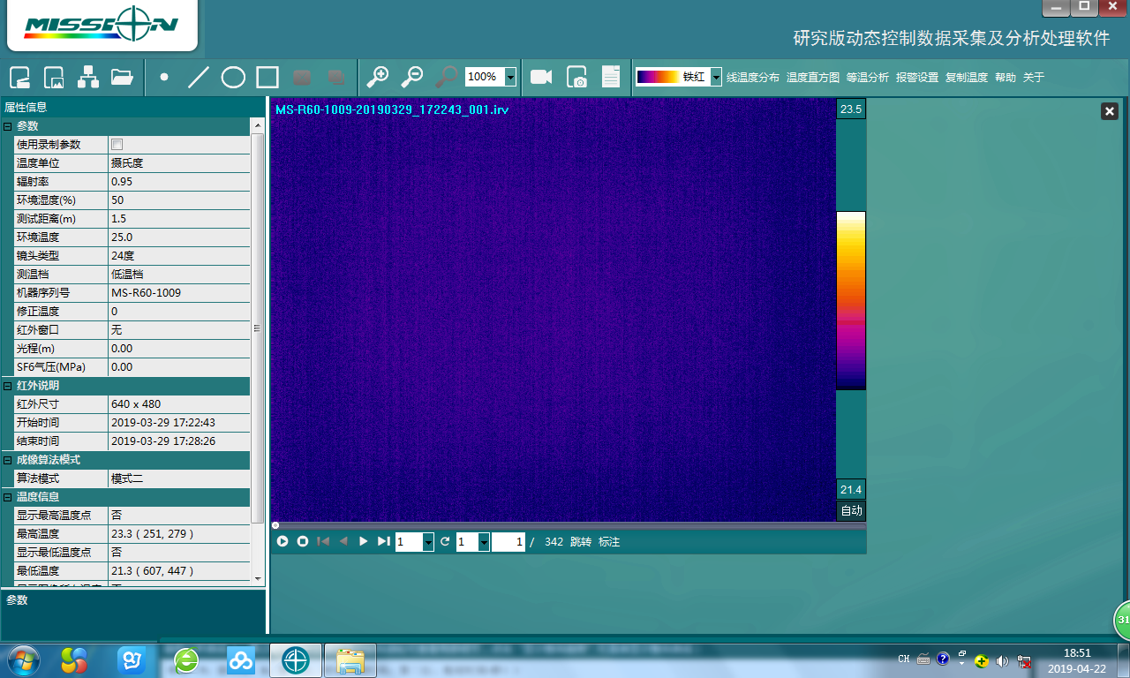1130x678 pixels.
Task: Collapse the 温度信息 section
Action: click(x=8, y=497)
